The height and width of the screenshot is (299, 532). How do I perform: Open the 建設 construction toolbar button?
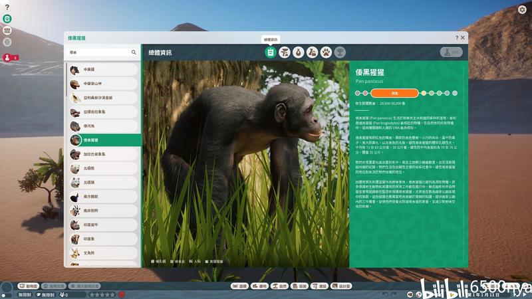pos(319,286)
